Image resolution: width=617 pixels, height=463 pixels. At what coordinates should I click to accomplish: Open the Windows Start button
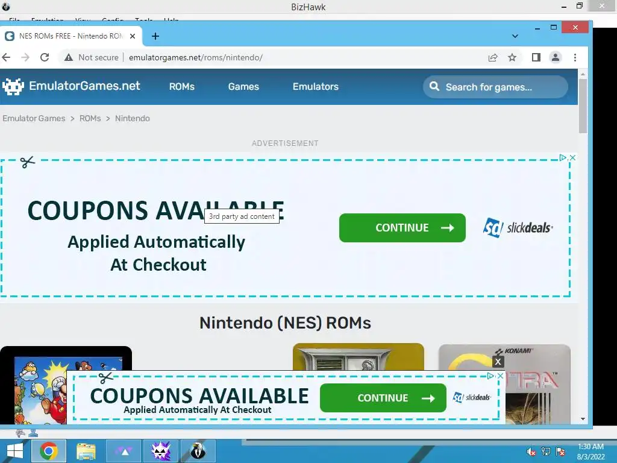pyautogui.click(x=15, y=451)
